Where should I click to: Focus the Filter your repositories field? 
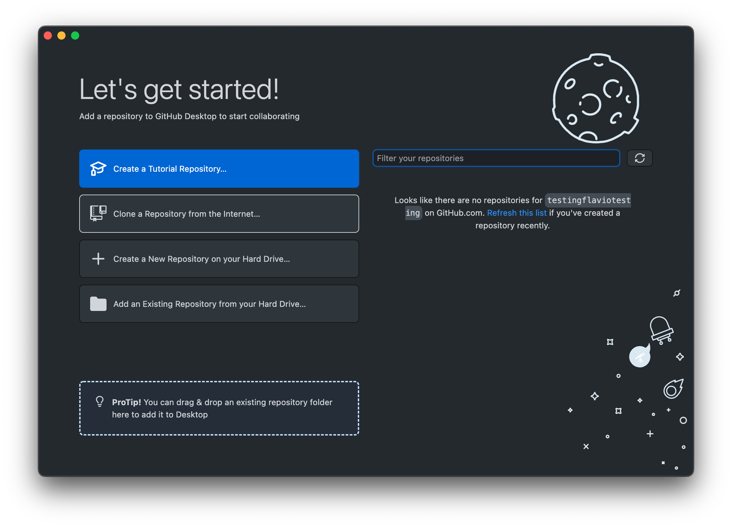[x=496, y=158]
